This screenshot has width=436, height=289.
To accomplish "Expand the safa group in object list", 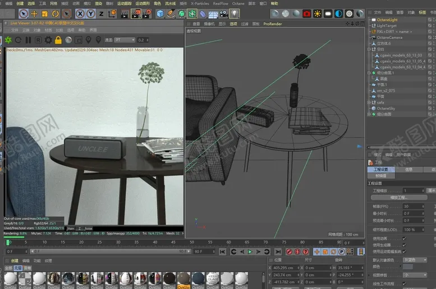I will click(x=369, y=102).
